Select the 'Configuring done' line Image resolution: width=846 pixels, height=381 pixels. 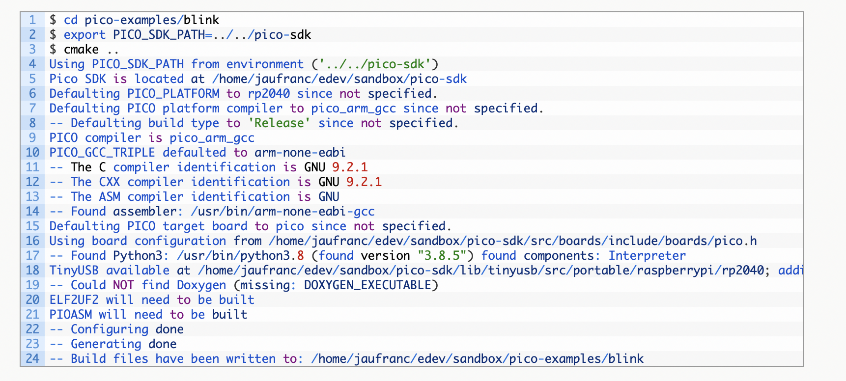coord(116,329)
